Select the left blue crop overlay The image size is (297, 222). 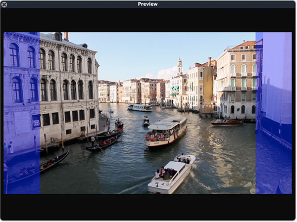pyautogui.click(x=21, y=113)
